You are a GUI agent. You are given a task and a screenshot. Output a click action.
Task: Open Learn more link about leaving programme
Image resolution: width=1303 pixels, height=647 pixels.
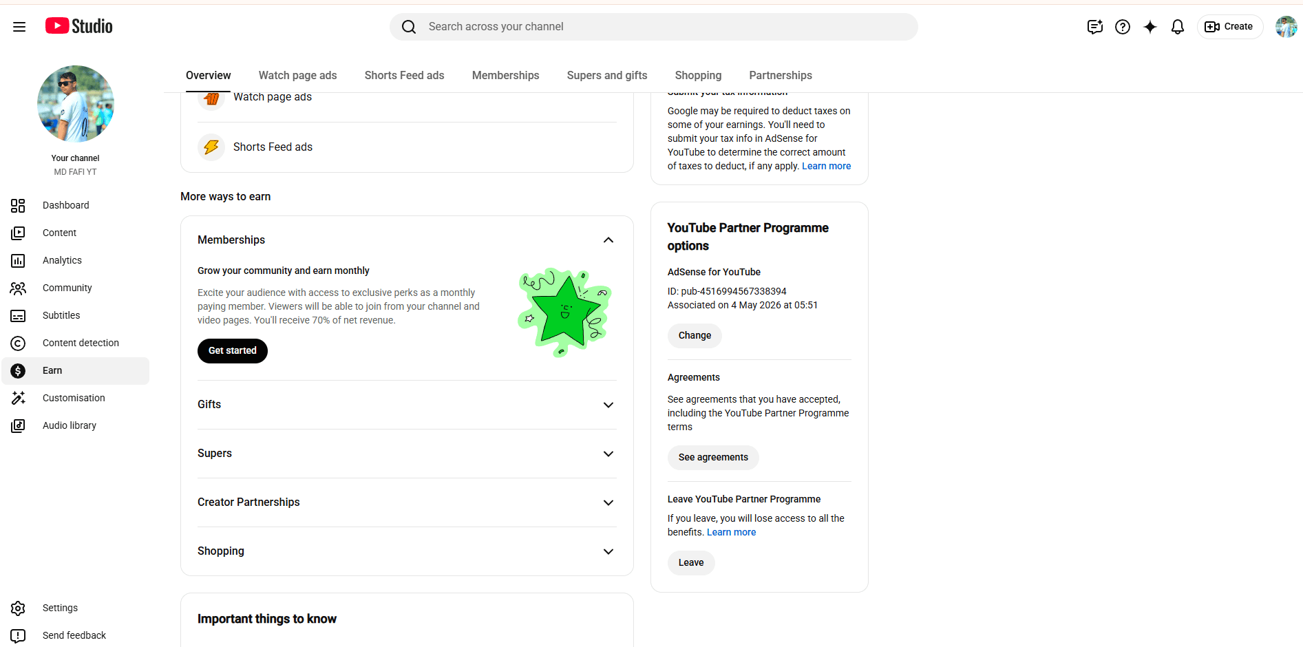(x=731, y=533)
